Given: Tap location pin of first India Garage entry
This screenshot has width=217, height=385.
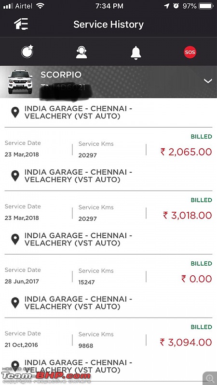Looking at the screenshot, I should 15,113.
